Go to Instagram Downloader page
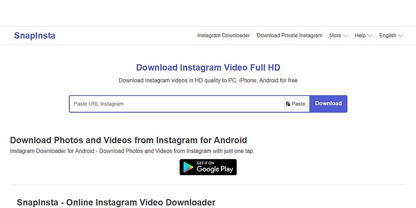 tap(224, 36)
